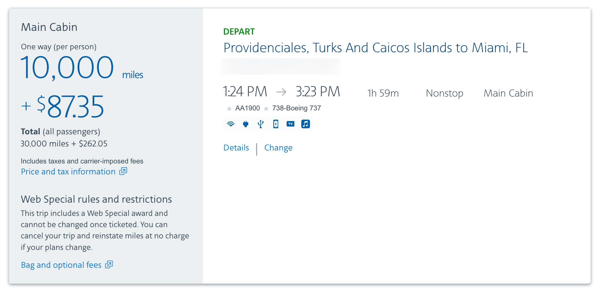602x294 pixels.
Task: Click the Nonstop label
Action: tap(444, 93)
